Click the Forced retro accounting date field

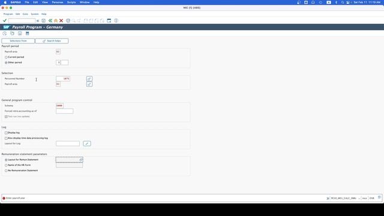coord(64,111)
